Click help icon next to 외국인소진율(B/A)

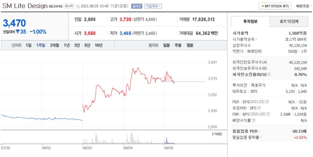click(269, 74)
